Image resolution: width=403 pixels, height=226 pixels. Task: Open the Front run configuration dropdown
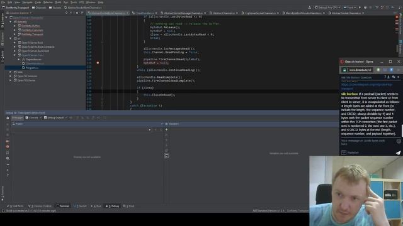click(x=350, y=8)
